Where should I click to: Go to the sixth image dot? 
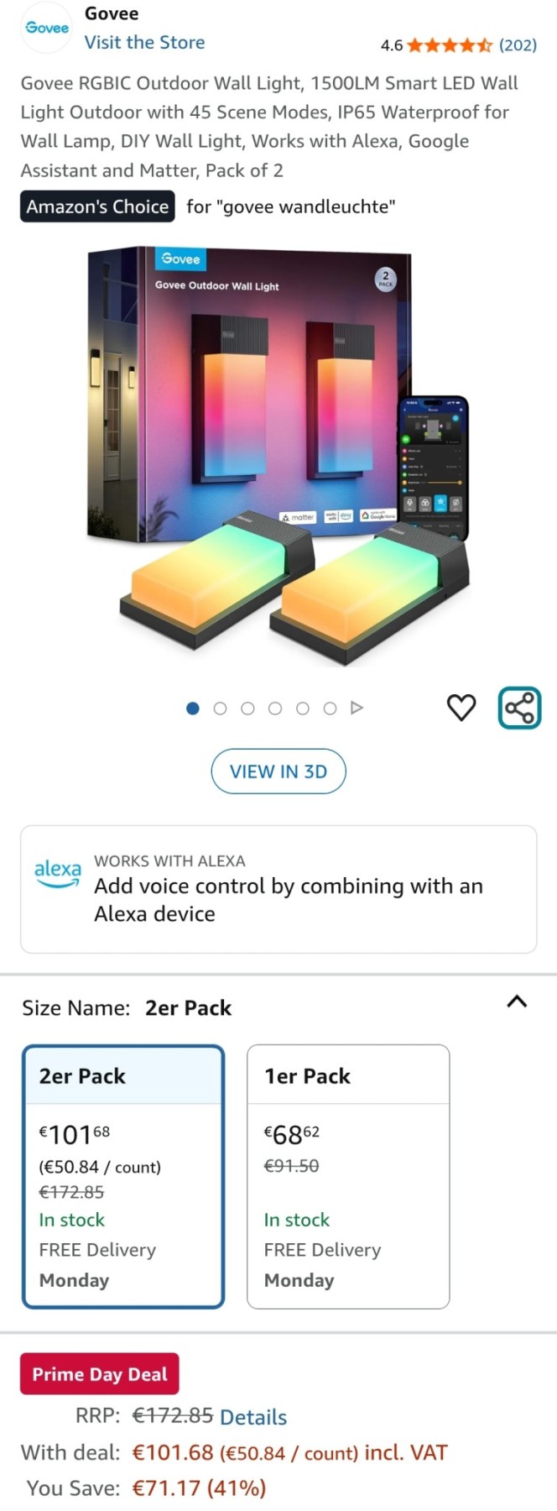331,708
